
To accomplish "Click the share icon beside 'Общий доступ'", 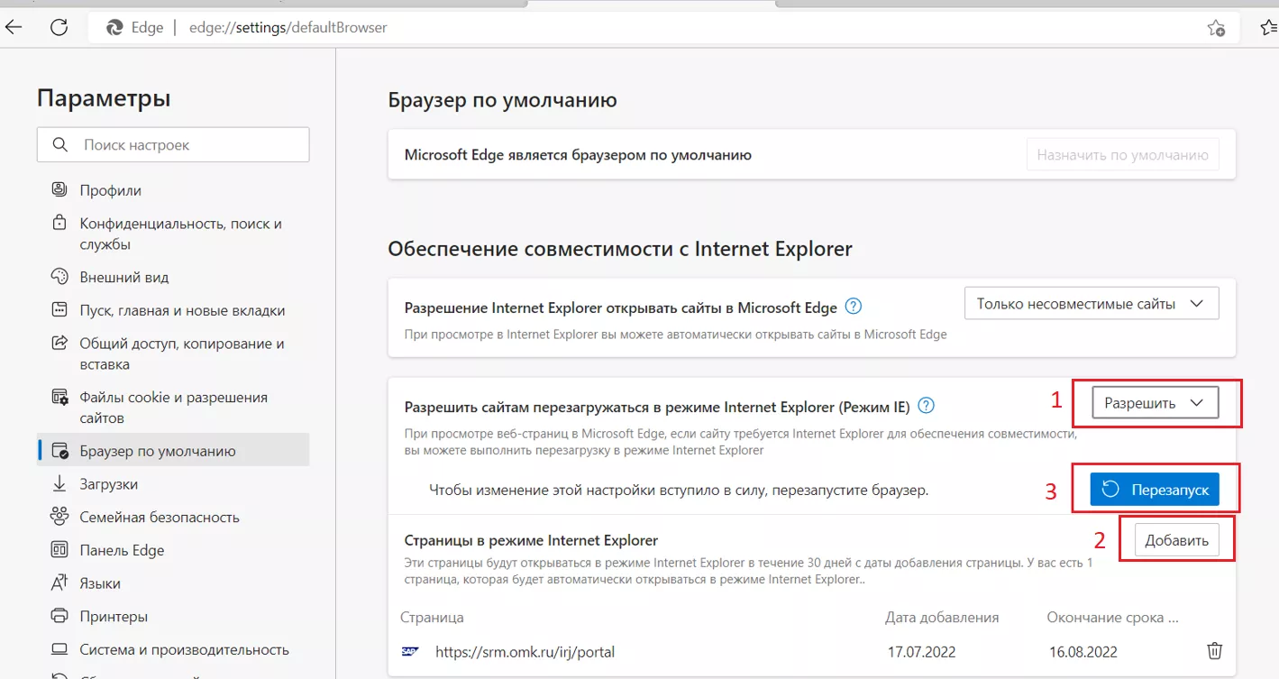I will [59, 343].
